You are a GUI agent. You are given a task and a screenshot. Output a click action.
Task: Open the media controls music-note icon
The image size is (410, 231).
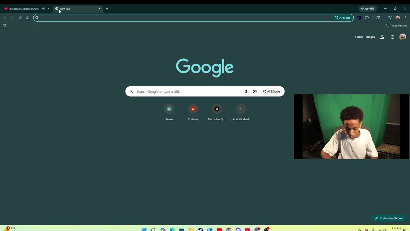pos(390,18)
